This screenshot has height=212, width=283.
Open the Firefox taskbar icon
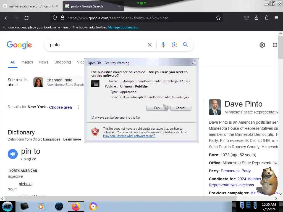point(76,206)
